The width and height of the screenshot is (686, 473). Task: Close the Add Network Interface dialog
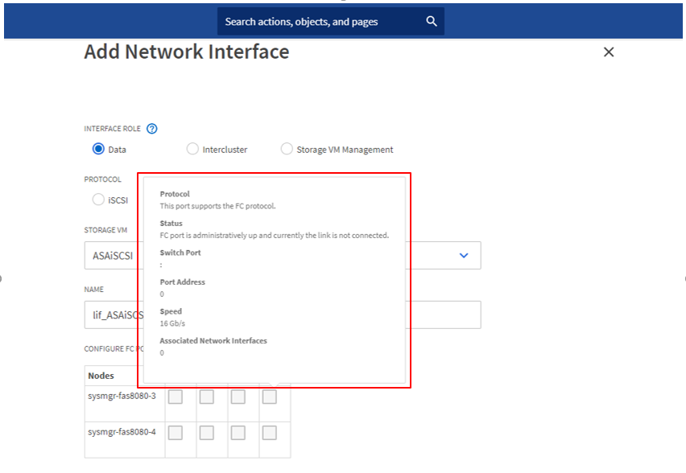[x=609, y=52]
